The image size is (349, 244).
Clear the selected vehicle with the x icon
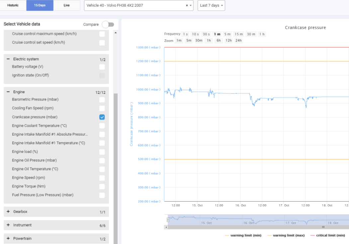coord(187,5)
